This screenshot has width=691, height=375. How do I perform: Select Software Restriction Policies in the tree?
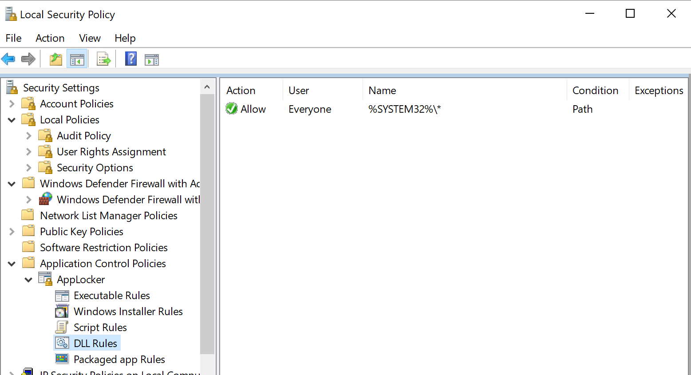pyautogui.click(x=104, y=248)
